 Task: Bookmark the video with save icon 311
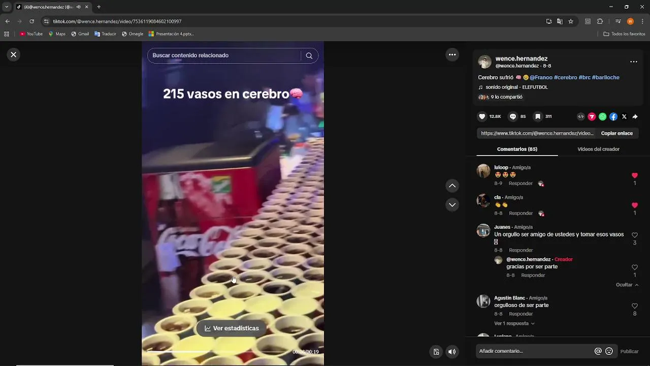538,116
